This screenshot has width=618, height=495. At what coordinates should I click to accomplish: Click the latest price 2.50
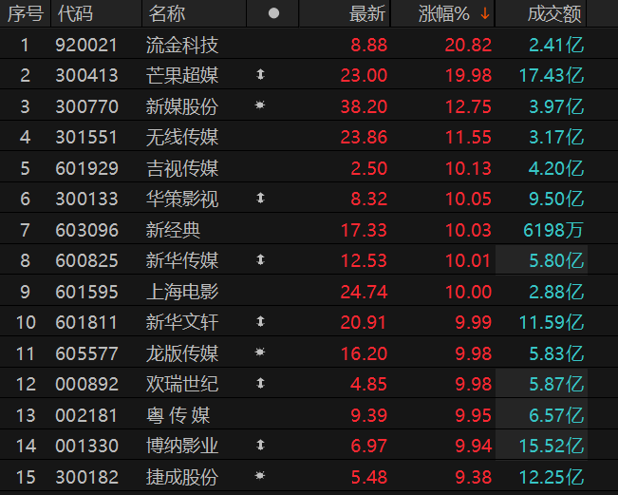[x=369, y=168]
